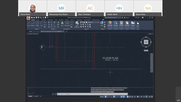The width and height of the screenshot is (181, 102).
Task: Open the Clipboard panel
Action: point(127,24)
